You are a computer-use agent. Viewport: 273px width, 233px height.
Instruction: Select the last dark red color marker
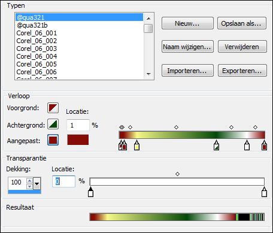click(x=264, y=146)
